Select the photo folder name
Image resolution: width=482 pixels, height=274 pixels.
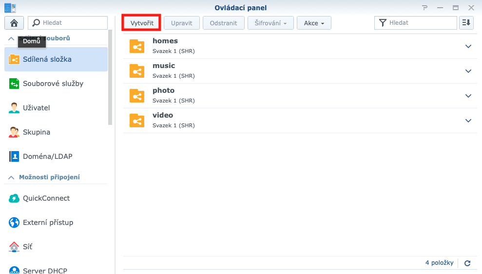point(163,91)
